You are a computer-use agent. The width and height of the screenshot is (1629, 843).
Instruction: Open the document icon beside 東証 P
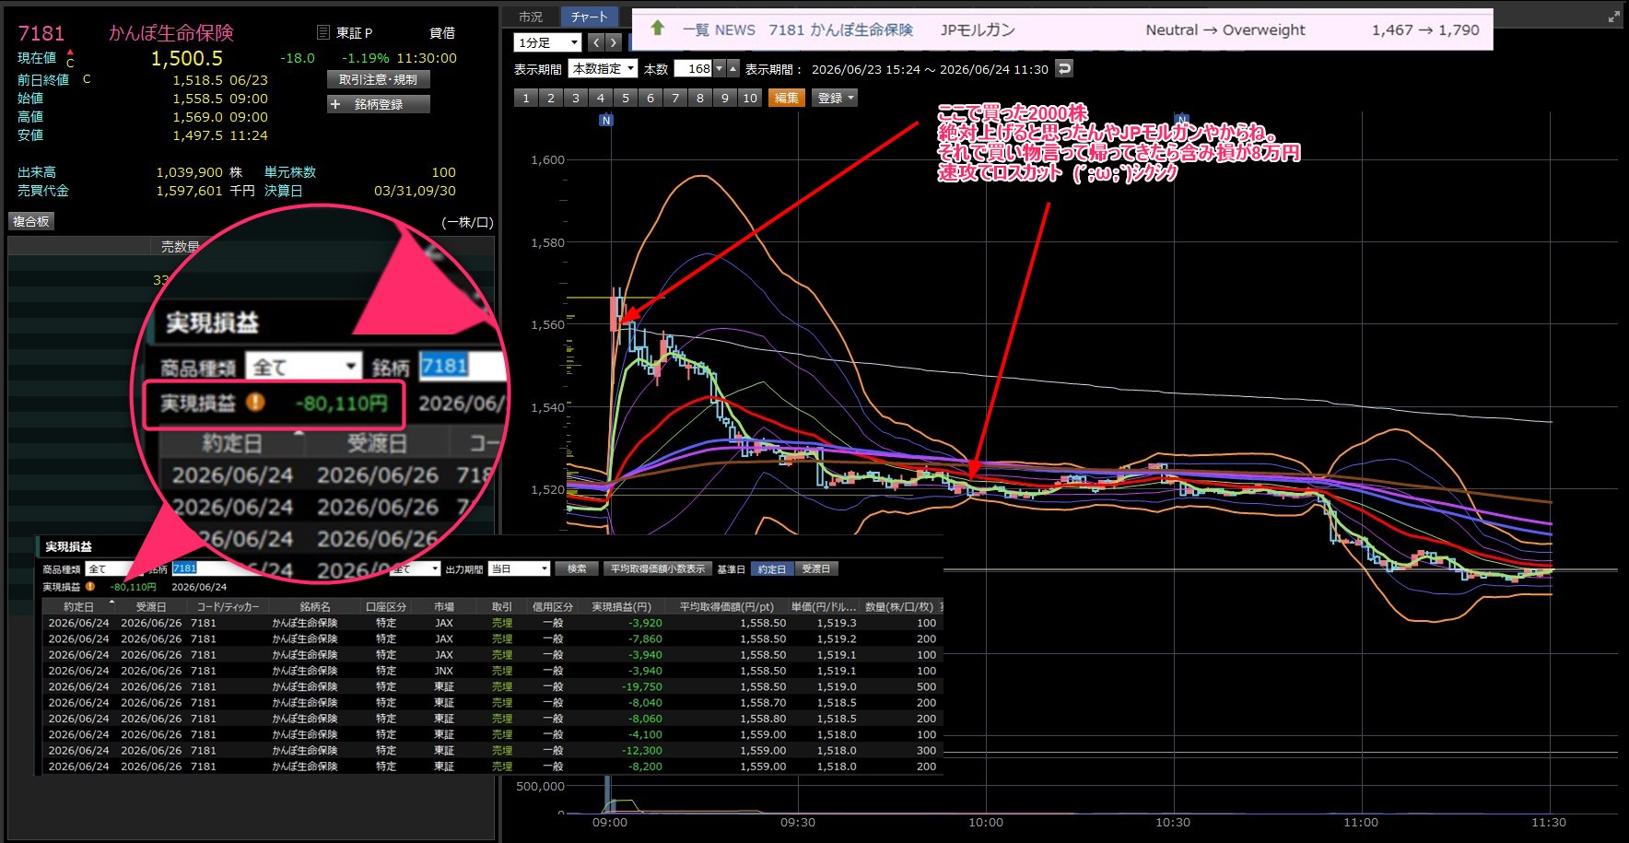(323, 32)
